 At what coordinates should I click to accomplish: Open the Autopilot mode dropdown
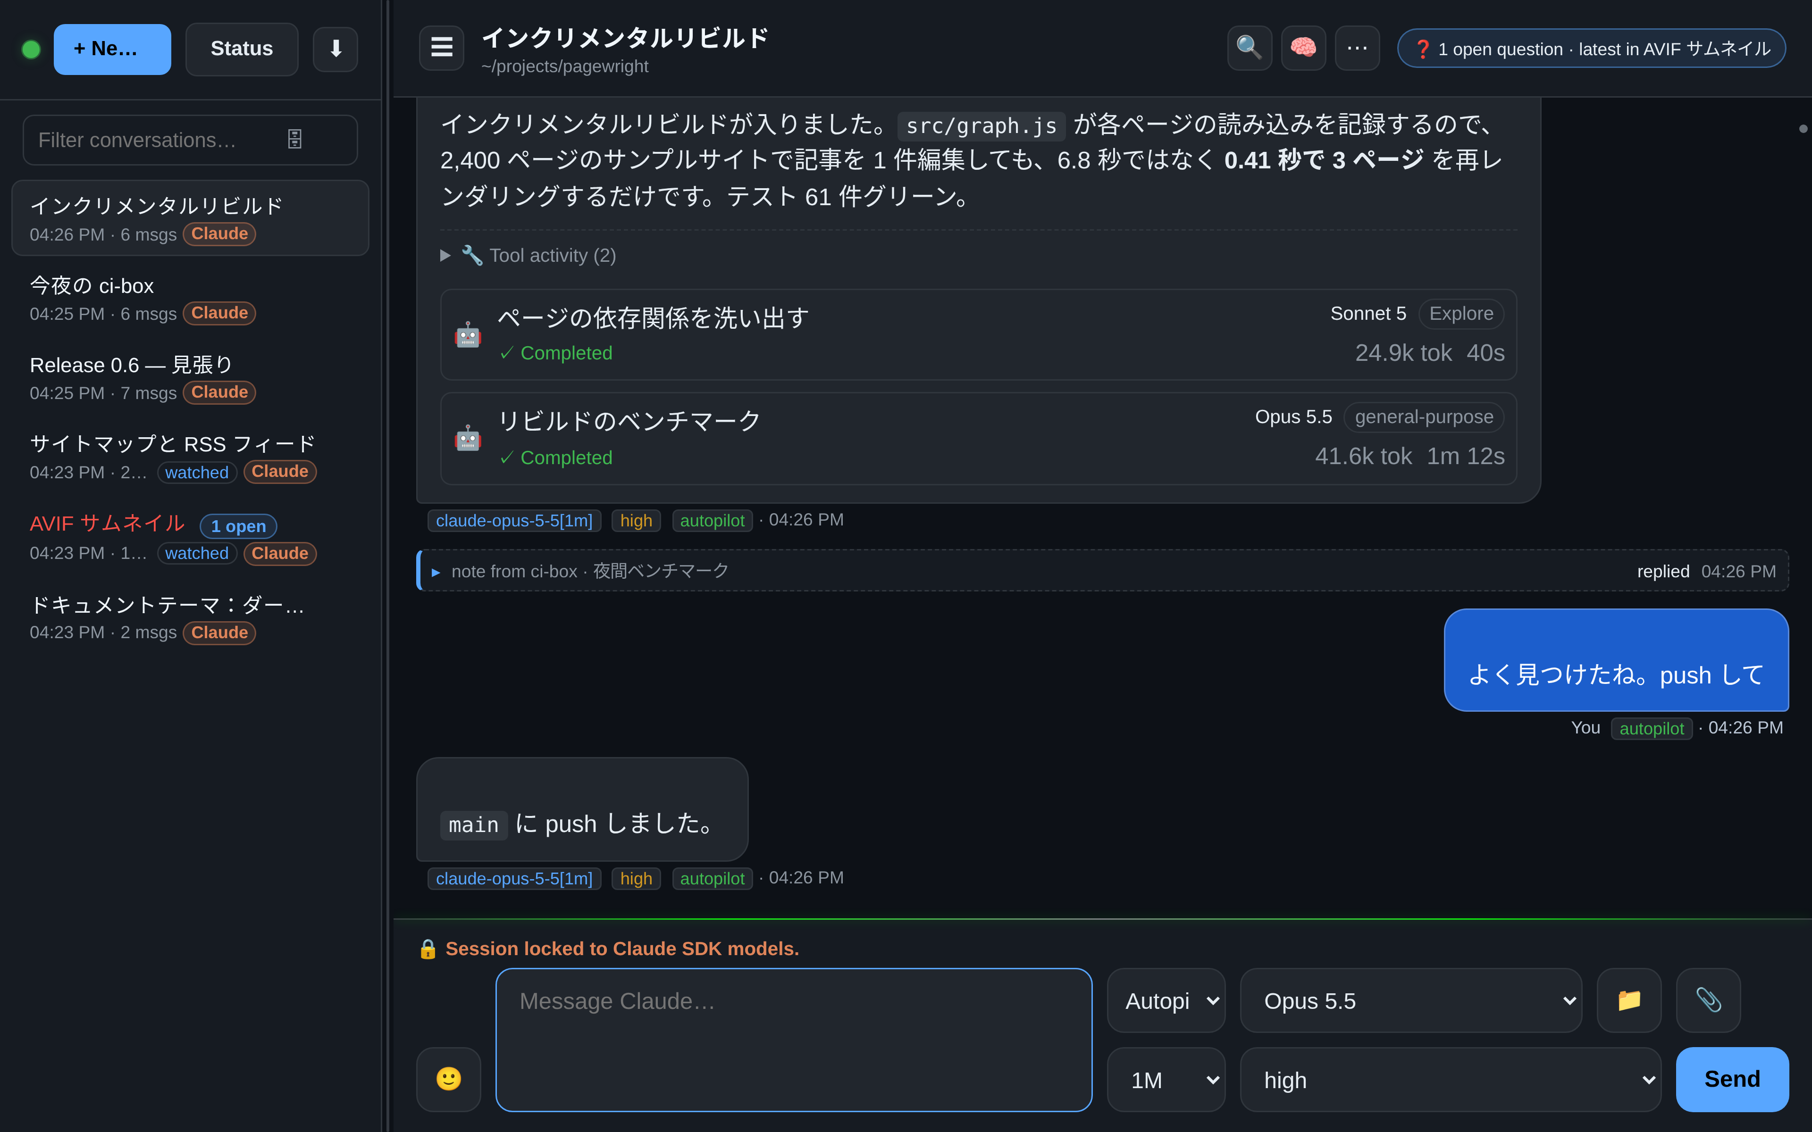(1166, 1000)
